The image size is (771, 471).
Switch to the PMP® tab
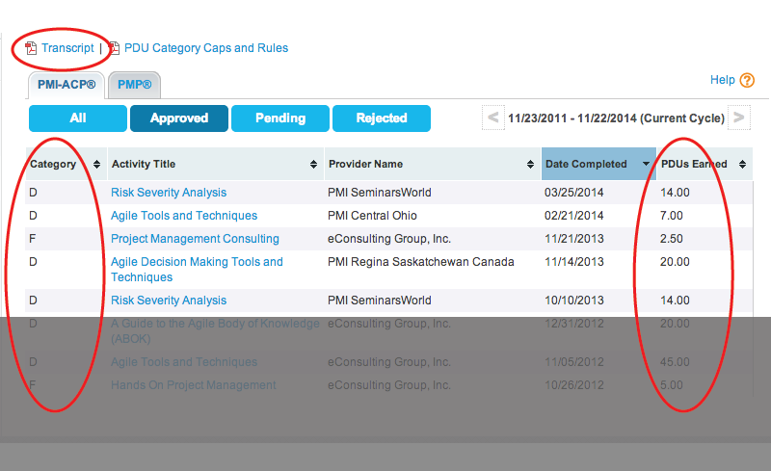click(x=134, y=85)
